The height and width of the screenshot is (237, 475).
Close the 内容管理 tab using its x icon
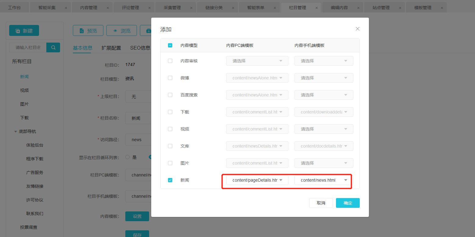click(x=108, y=8)
